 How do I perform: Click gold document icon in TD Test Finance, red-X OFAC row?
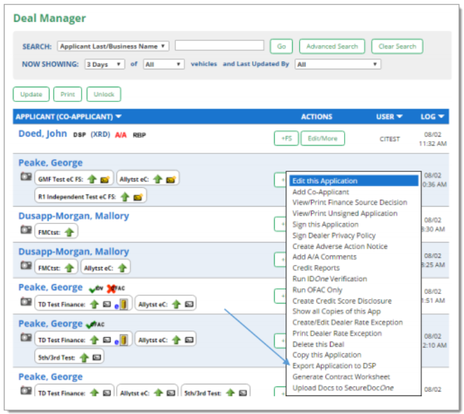pyautogui.click(x=124, y=304)
